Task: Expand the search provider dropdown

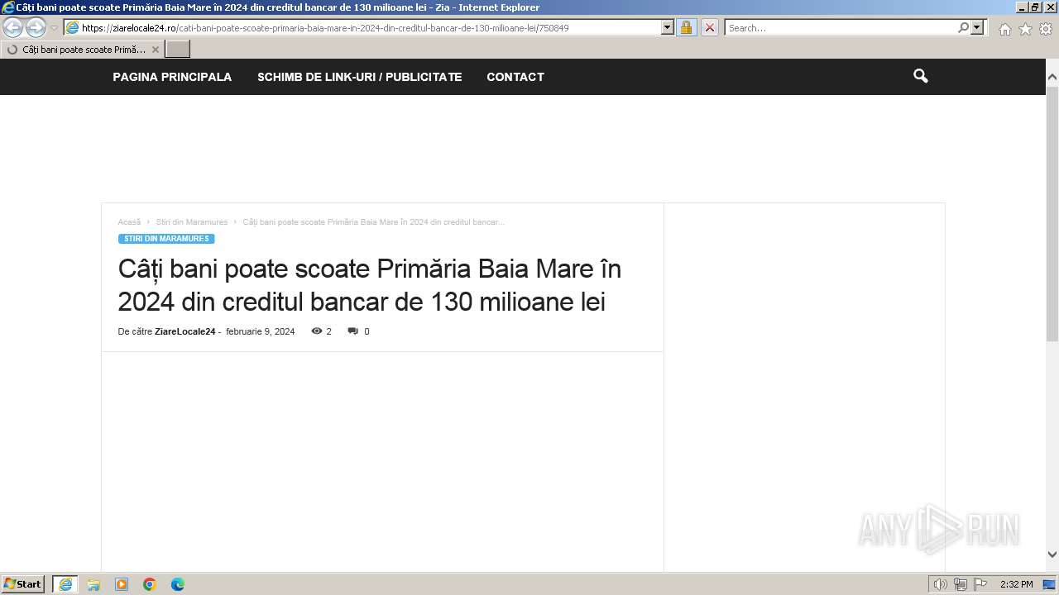Action: 977,27
